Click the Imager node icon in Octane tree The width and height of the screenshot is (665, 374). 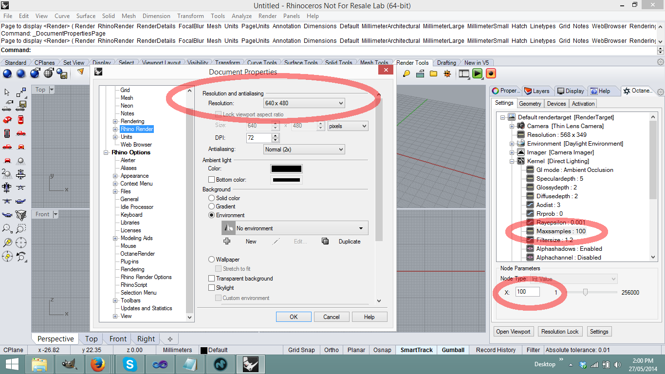520,152
